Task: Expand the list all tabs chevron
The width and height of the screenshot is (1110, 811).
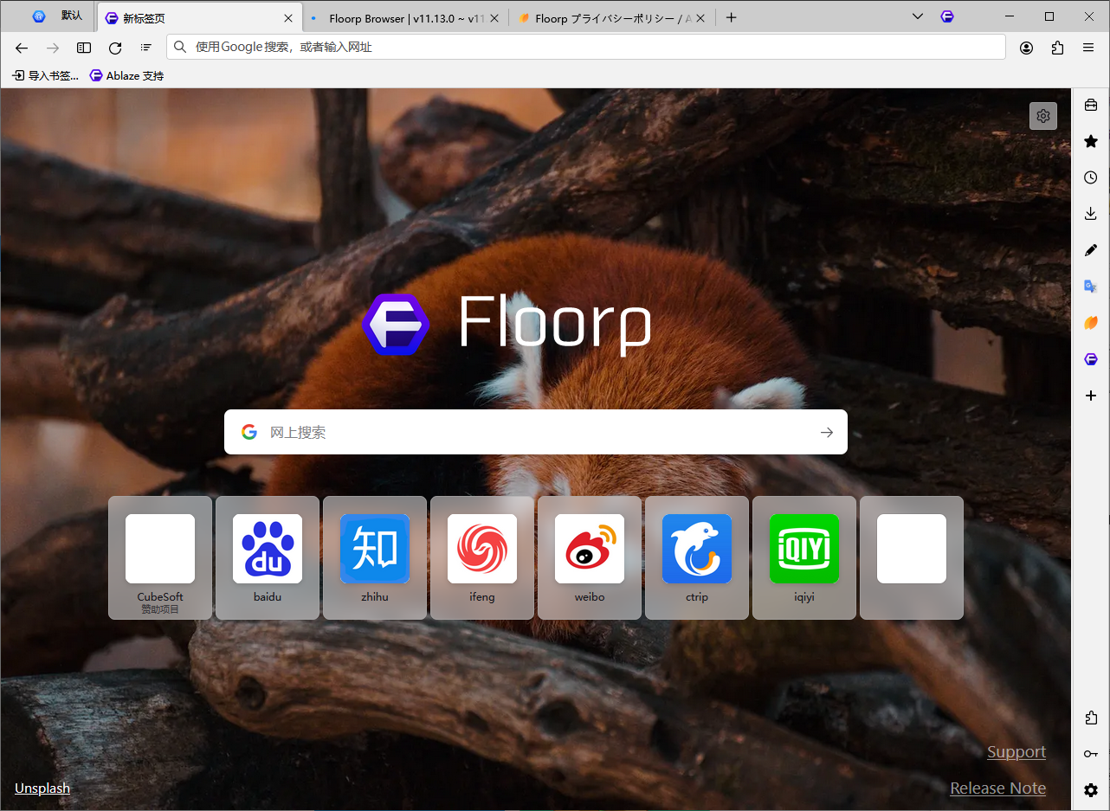Action: click(x=918, y=16)
